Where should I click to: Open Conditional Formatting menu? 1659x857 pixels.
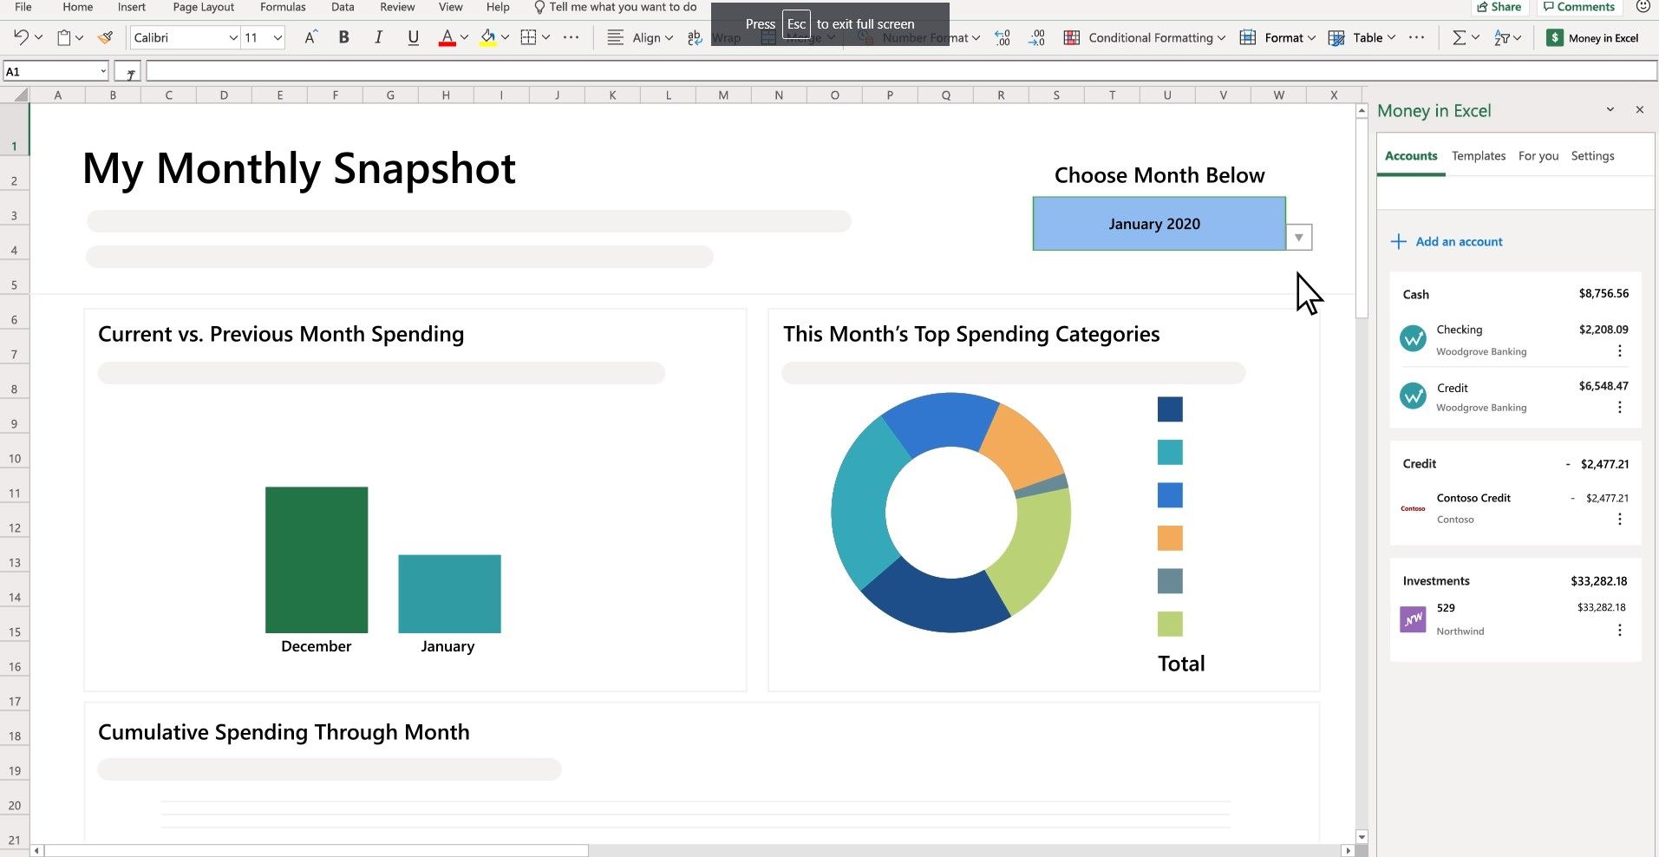coord(1145,37)
